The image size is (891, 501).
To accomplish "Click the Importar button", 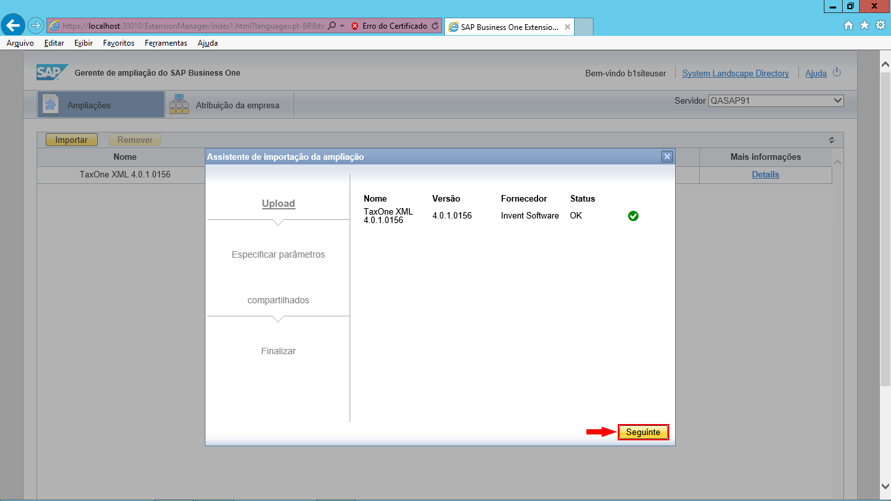I will click(71, 140).
